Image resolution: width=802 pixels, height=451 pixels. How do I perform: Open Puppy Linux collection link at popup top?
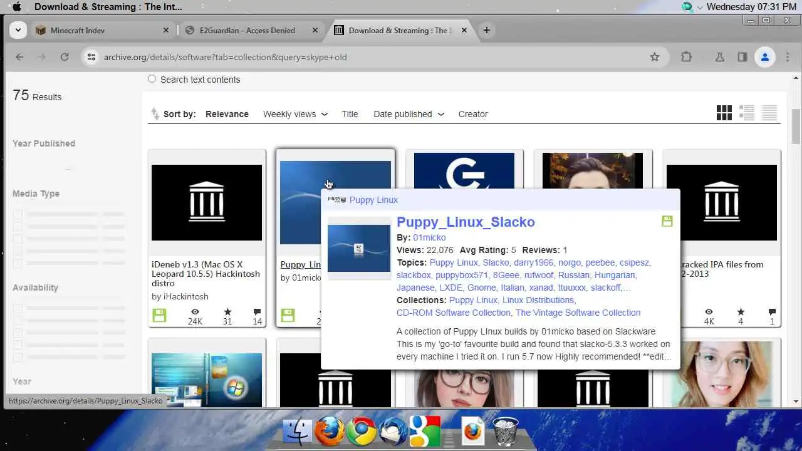click(373, 200)
